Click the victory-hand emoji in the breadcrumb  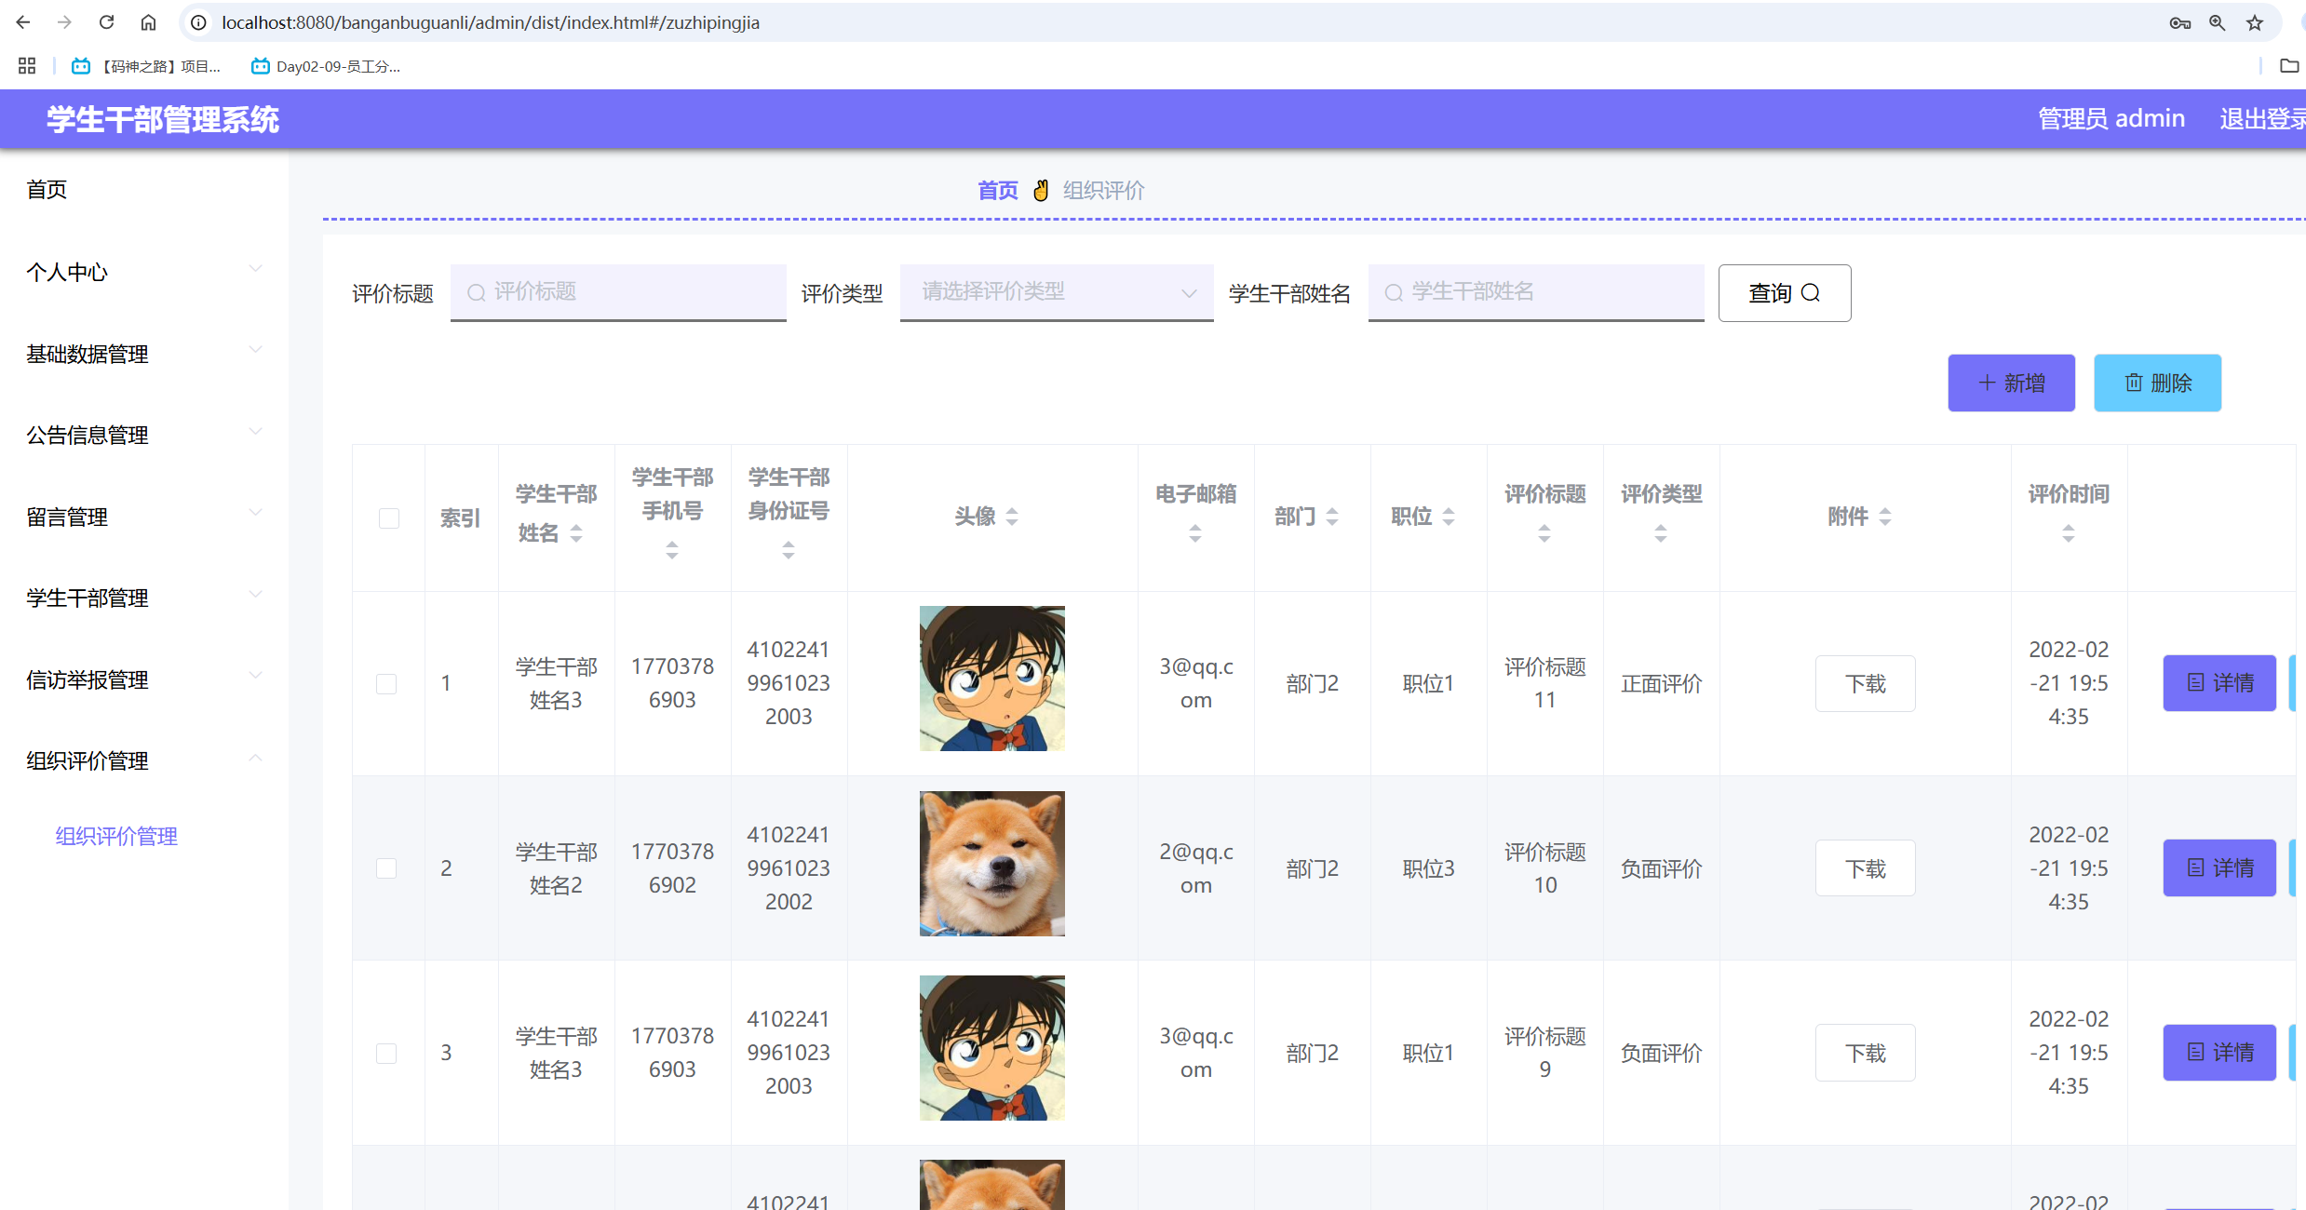[1041, 189]
